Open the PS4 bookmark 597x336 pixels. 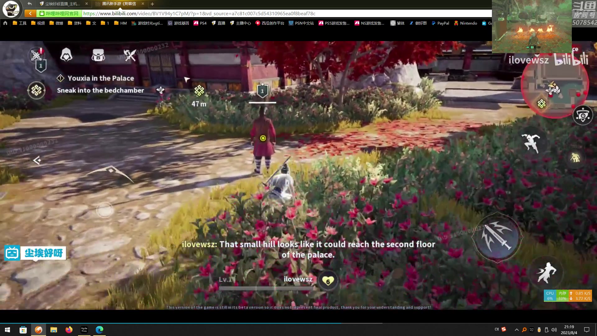(x=200, y=23)
